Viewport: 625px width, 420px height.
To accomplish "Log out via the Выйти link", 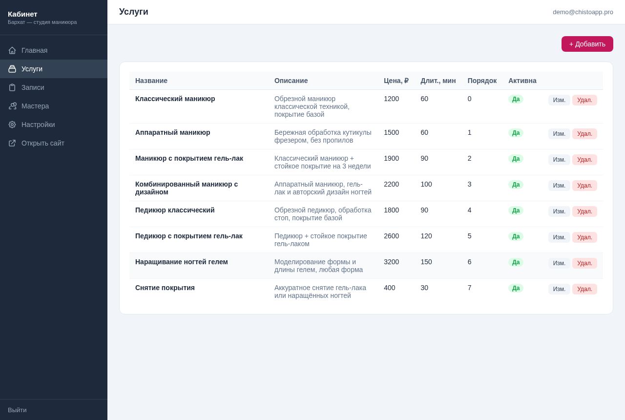I will (x=17, y=410).
